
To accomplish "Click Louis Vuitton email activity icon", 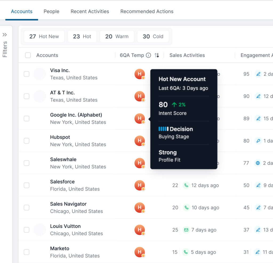I will tap(186, 230).
